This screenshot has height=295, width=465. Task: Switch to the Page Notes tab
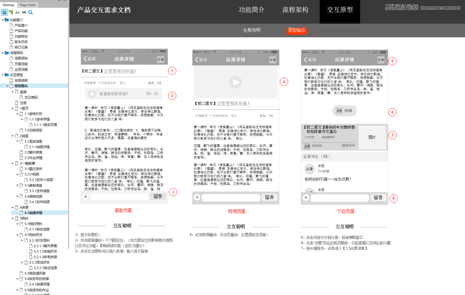[27, 5]
